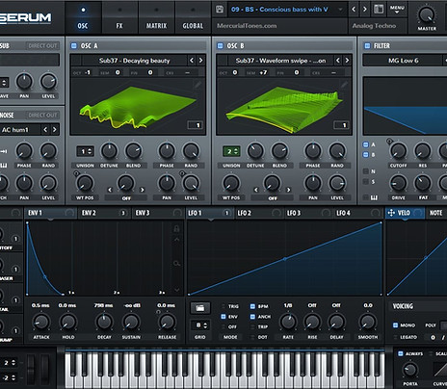Toggle OSC A on or off

(x=74, y=45)
